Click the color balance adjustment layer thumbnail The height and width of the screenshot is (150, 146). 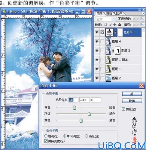pyautogui.click(x=109, y=32)
